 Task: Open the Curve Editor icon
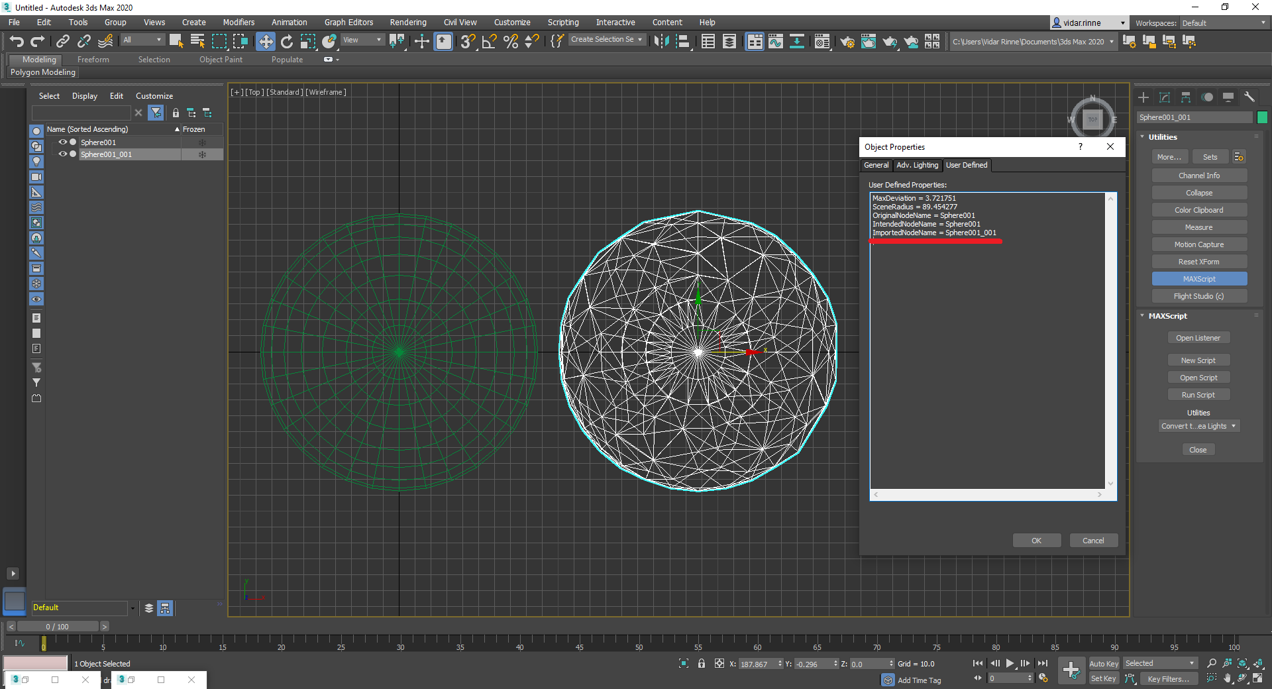click(775, 42)
